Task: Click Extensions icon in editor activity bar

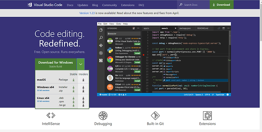Action: coord(101,61)
